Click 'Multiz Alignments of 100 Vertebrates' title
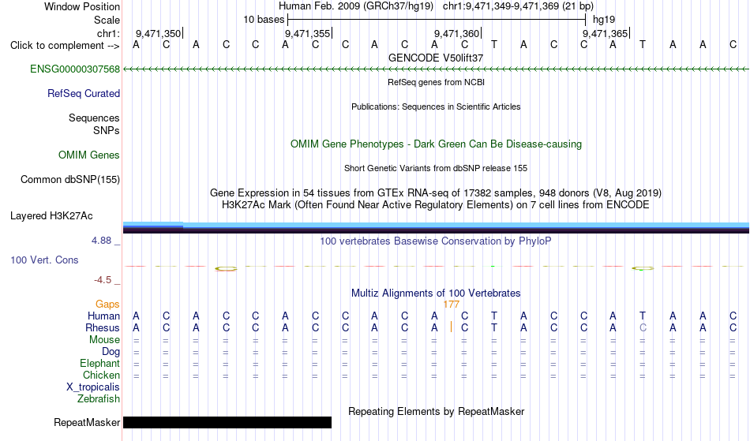The height and width of the screenshot is (441, 750). click(x=436, y=293)
